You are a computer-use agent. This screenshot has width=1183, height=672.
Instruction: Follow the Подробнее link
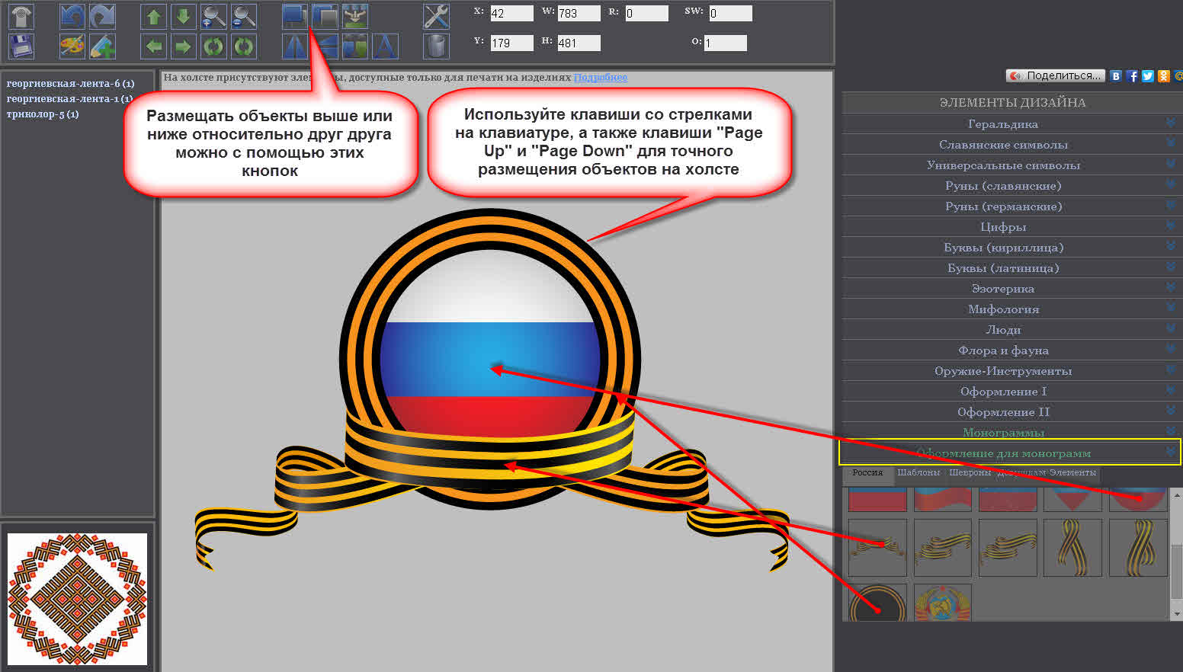tap(601, 77)
